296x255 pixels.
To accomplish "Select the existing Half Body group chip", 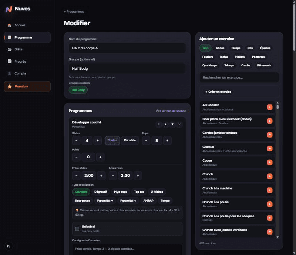I will click(x=78, y=90).
